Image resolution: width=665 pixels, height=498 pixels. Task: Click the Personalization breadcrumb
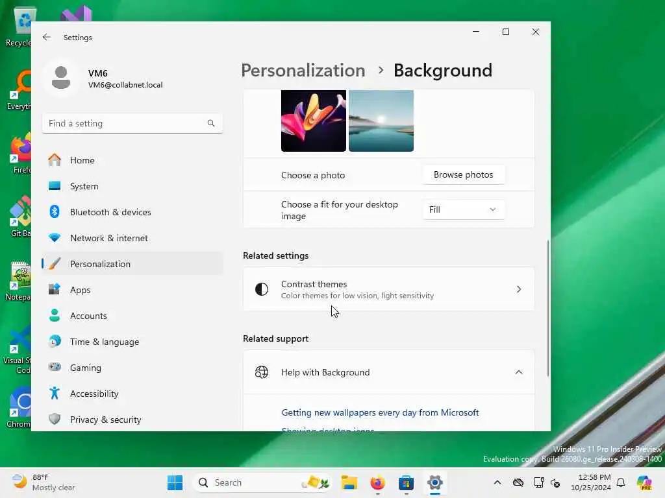coord(303,70)
